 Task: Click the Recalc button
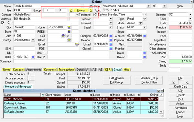(x=180, y=95)
